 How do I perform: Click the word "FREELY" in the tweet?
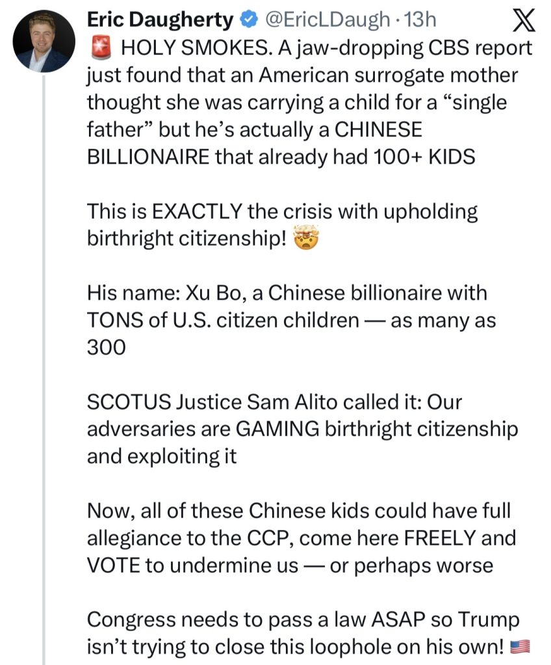pyautogui.click(x=439, y=538)
